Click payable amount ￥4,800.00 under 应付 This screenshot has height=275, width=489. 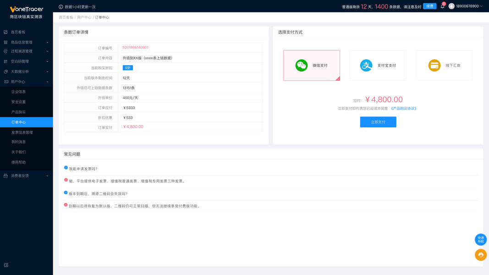384,99
